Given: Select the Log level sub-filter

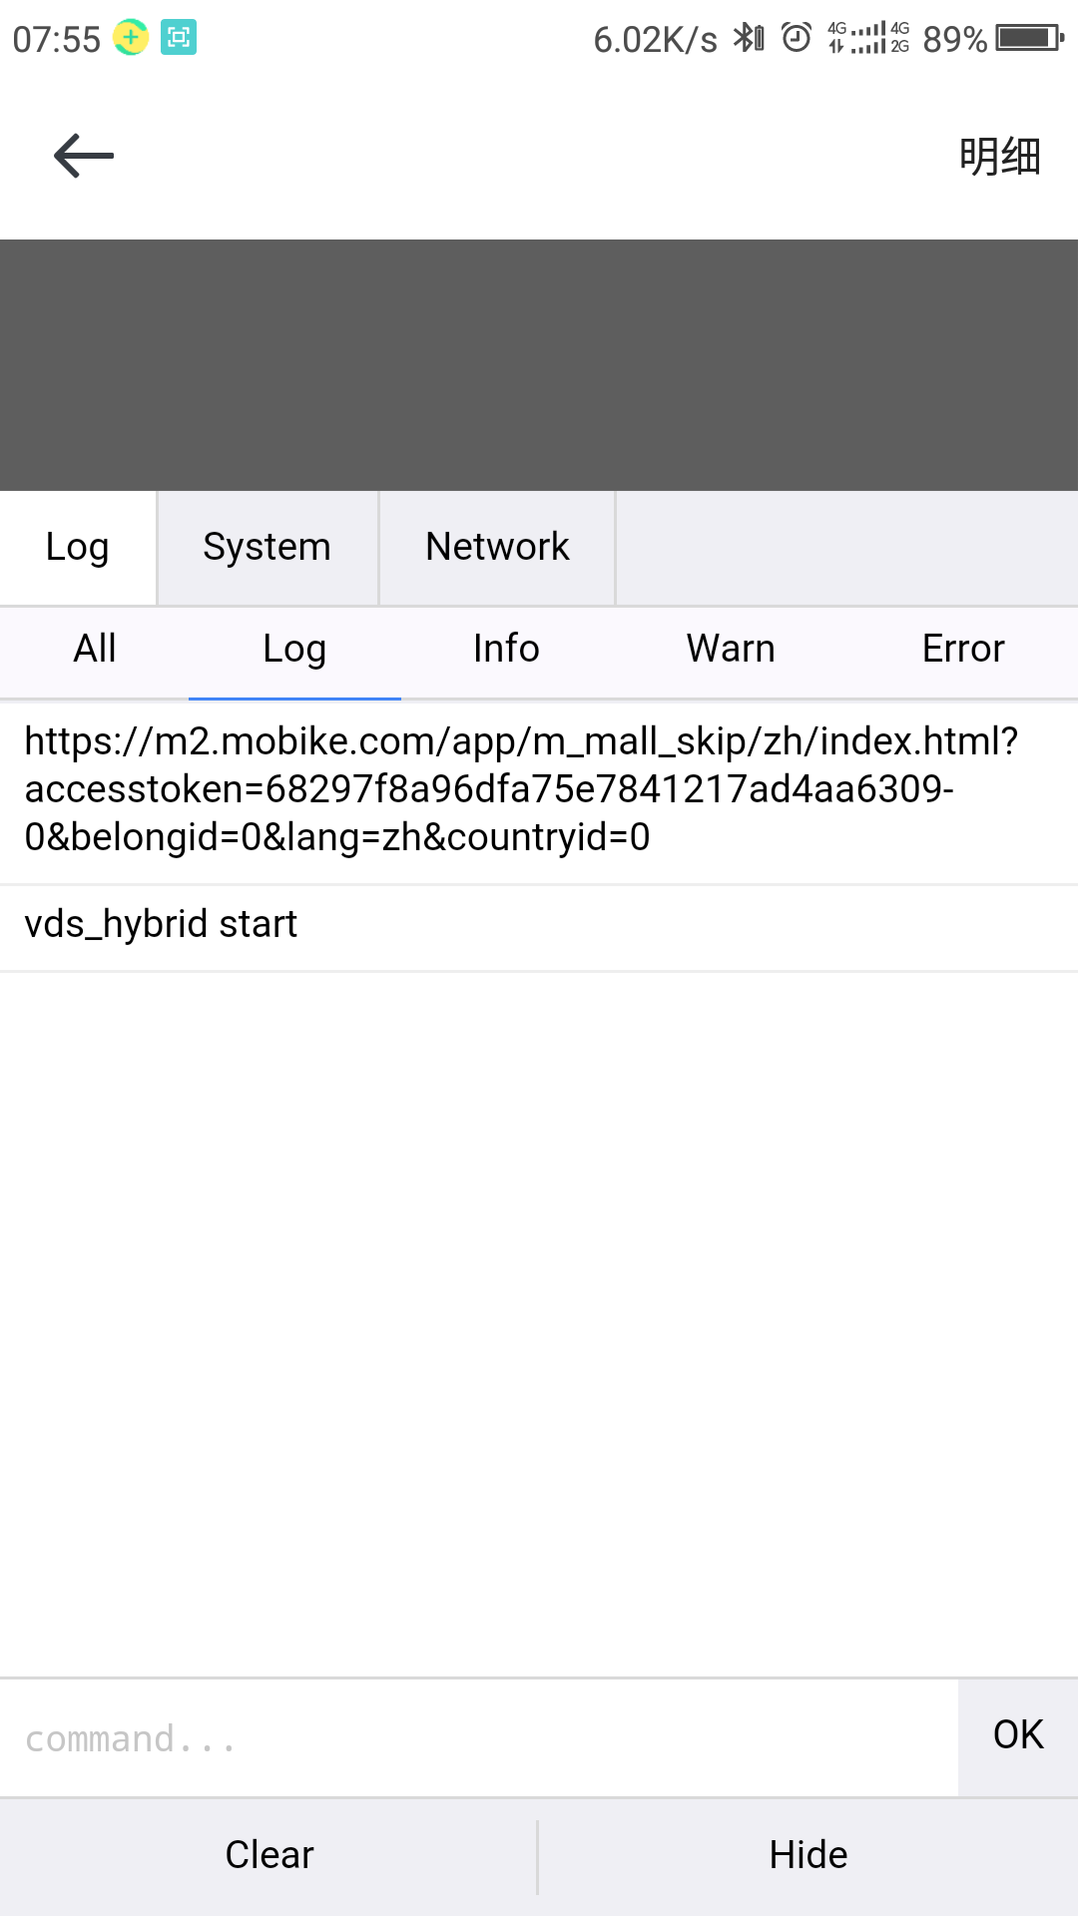Looking at the screenshot, I should click(294, 649).
